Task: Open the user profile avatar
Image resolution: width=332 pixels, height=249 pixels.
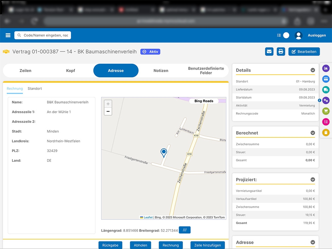Action: (298, 36)
